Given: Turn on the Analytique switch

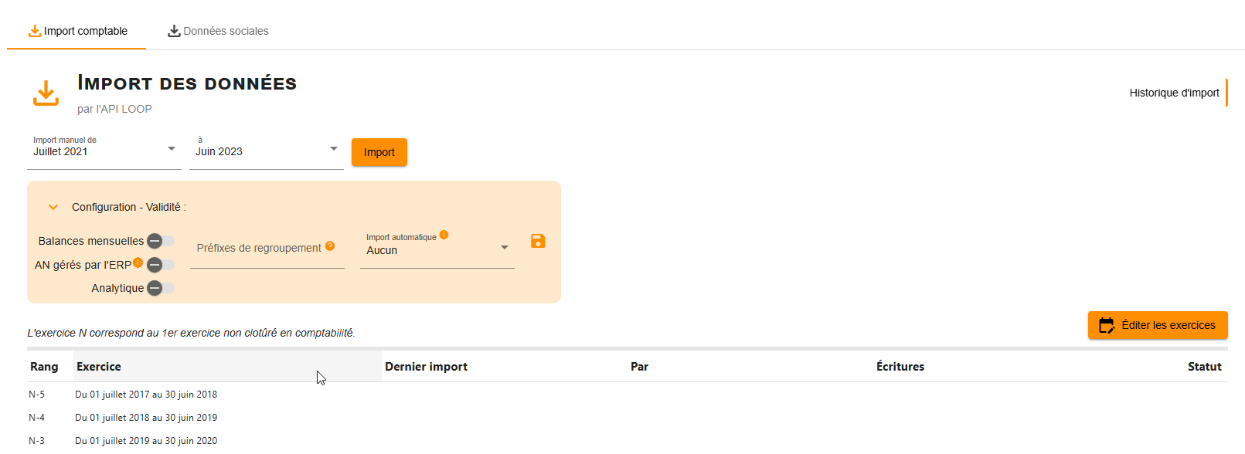Looking at the screenshot, I should pyautogui.click(x=161, y=288).
